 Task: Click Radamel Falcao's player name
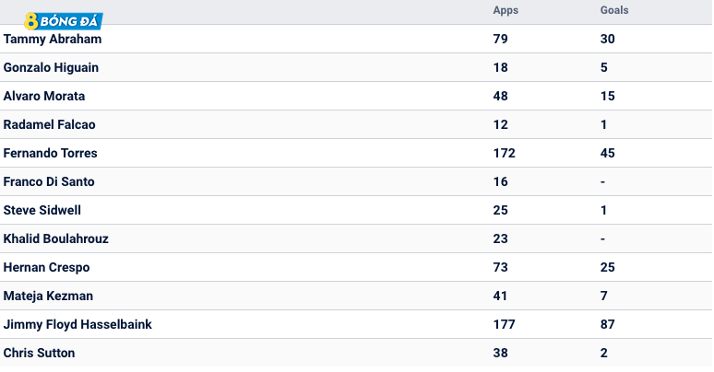50,124
